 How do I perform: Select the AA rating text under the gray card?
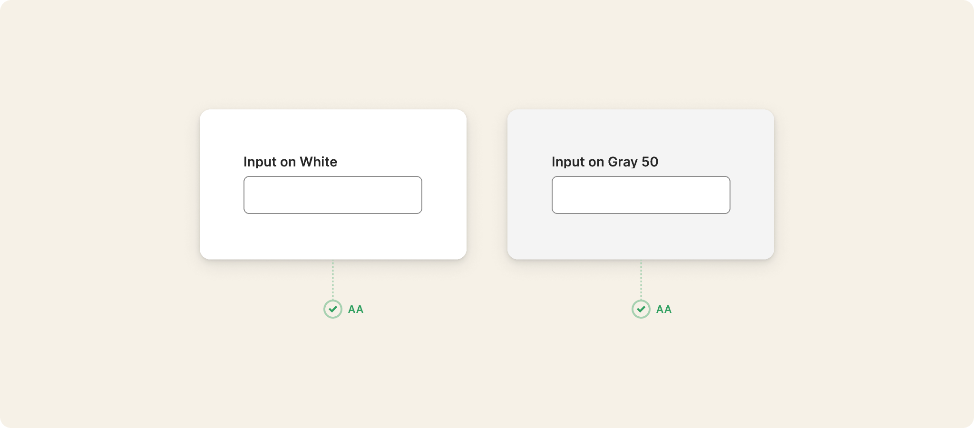(664, 309)
